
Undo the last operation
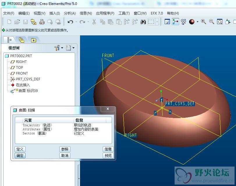(70, 22)
